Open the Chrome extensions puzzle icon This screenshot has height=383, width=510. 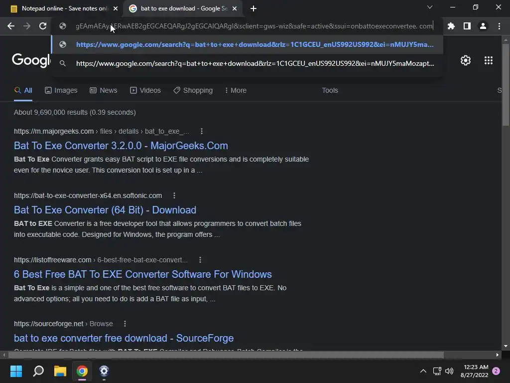[451, 26]
